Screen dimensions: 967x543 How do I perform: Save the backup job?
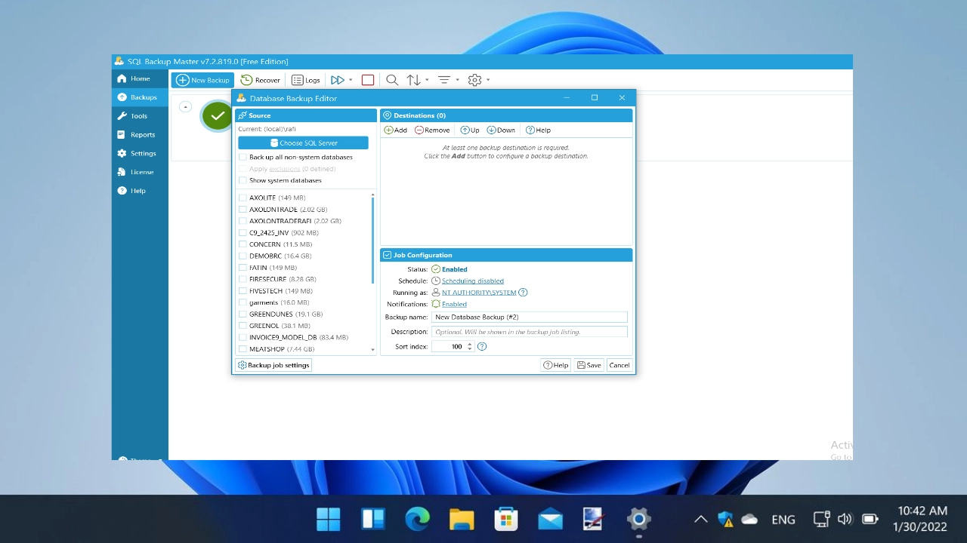(x=589, y=365)
